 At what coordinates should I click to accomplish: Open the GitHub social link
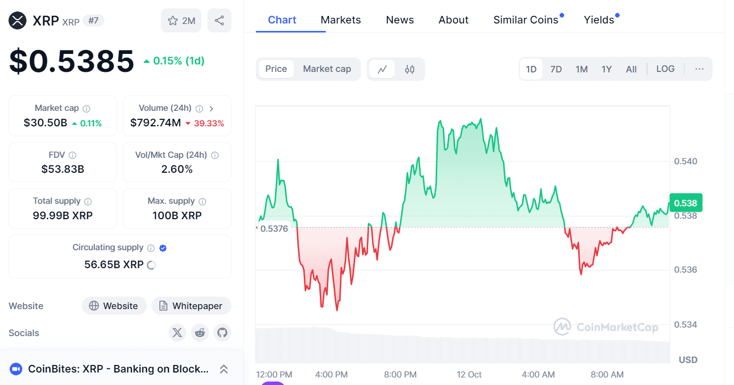point(222,333)
